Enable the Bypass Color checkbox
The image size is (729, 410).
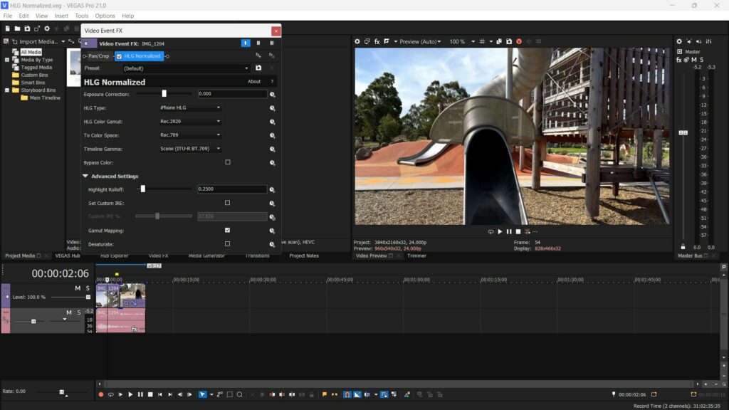[228, 162]
